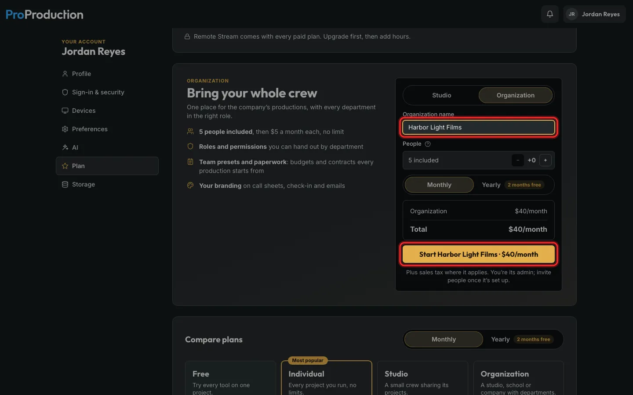Click the palette icon by Your branding
This screenshot has width=633, height=395.
click(190, 185)
